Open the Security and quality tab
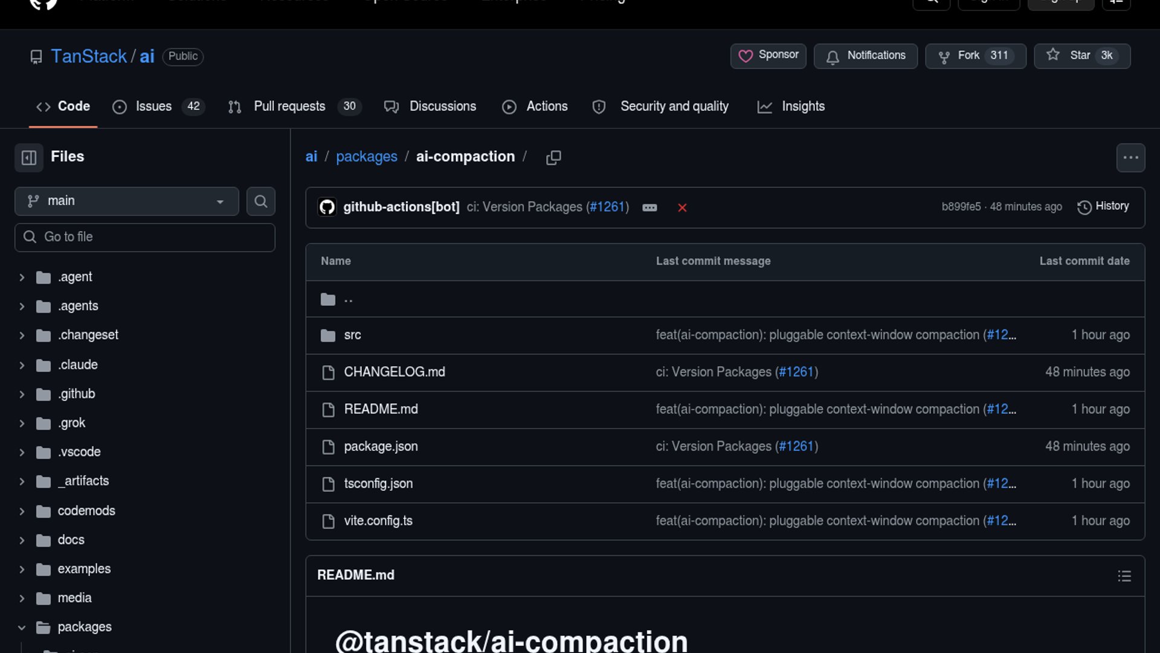 pos(660,106)
